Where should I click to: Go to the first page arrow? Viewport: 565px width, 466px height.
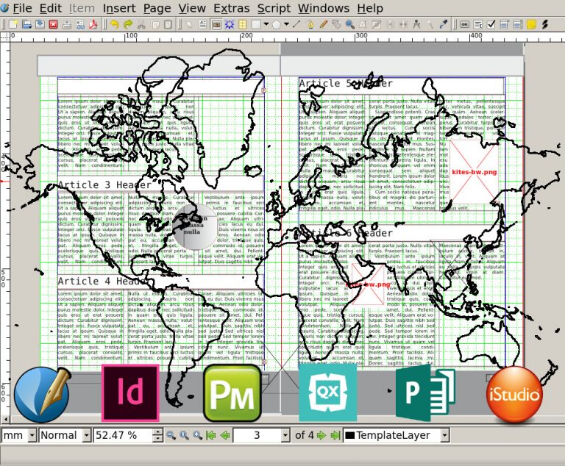coord(211,435)
